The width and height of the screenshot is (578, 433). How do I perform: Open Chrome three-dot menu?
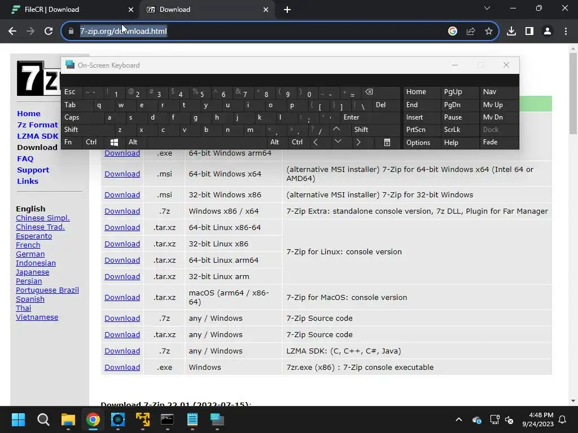click(566, 32)
